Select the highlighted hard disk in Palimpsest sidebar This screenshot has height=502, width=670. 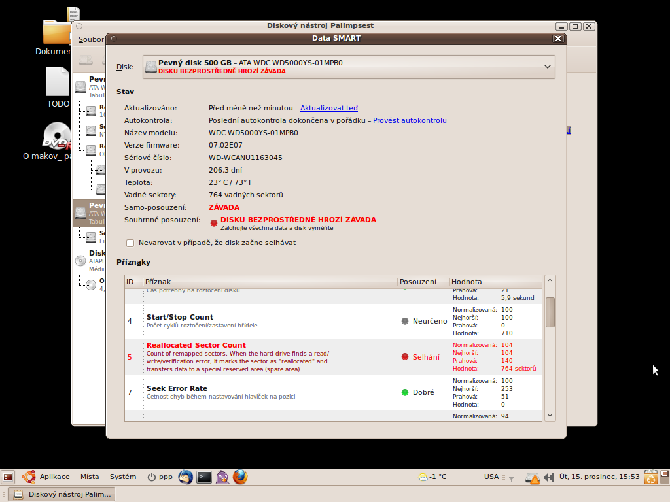point(89,213)
